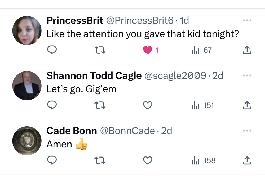Viewport: 265px width, 179px height.
Task: Like Shannon Todd Cagle's tweet
Action: pyautogui.click(x=148, y=106)
